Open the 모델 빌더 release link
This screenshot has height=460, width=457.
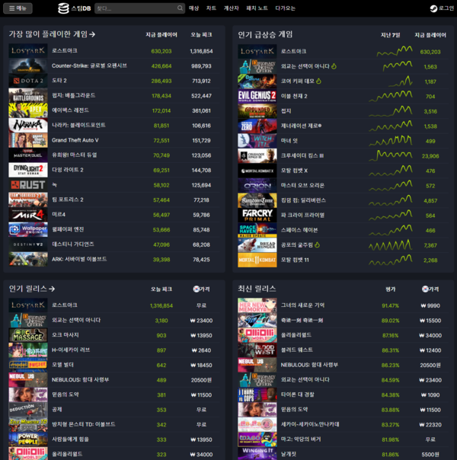click(x=62, y=365)
